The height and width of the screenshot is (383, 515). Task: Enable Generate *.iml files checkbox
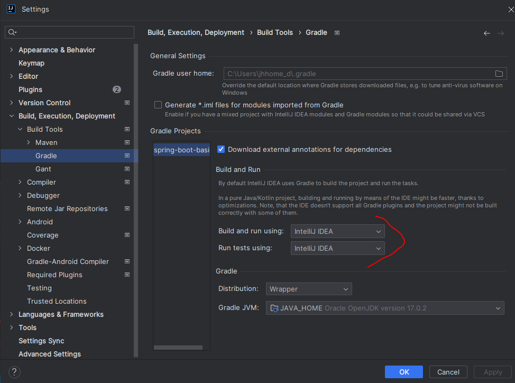pyautogui.click(x=158, y=105)
